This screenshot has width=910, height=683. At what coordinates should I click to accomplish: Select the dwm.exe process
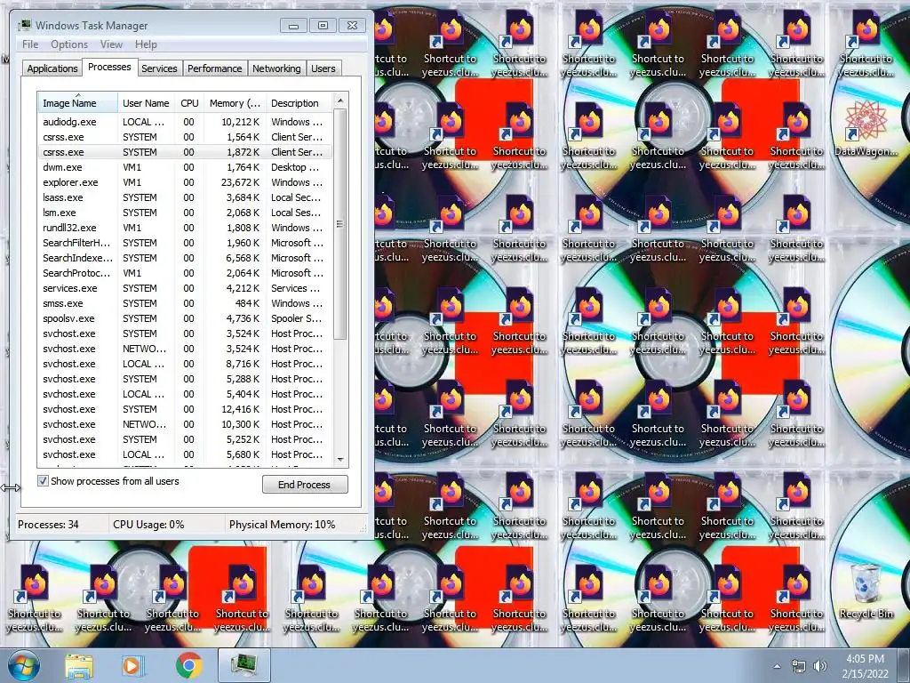click(185, 167)
